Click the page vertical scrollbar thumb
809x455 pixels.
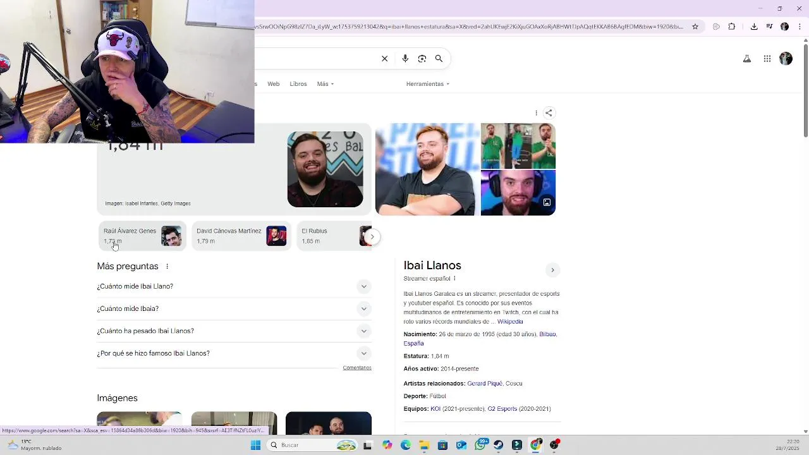[805, 90]
